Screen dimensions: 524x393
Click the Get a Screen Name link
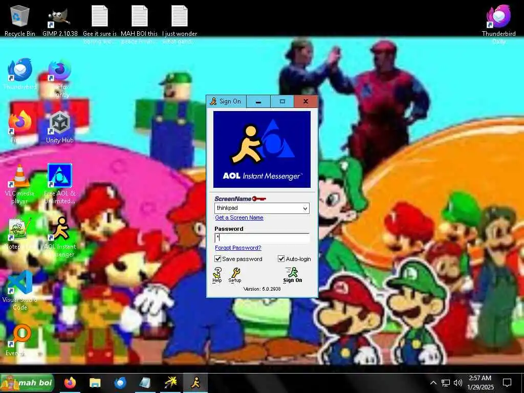pyautogui.click(x=239, y=217)
